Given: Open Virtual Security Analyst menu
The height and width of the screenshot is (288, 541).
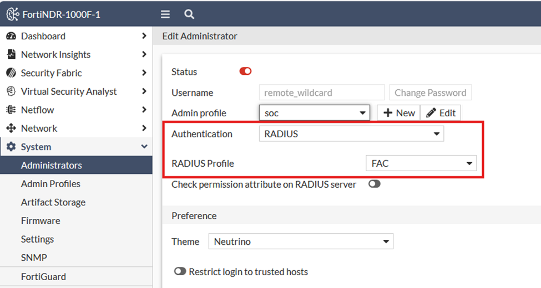Looking at the screenshot, I should point(76,91).
